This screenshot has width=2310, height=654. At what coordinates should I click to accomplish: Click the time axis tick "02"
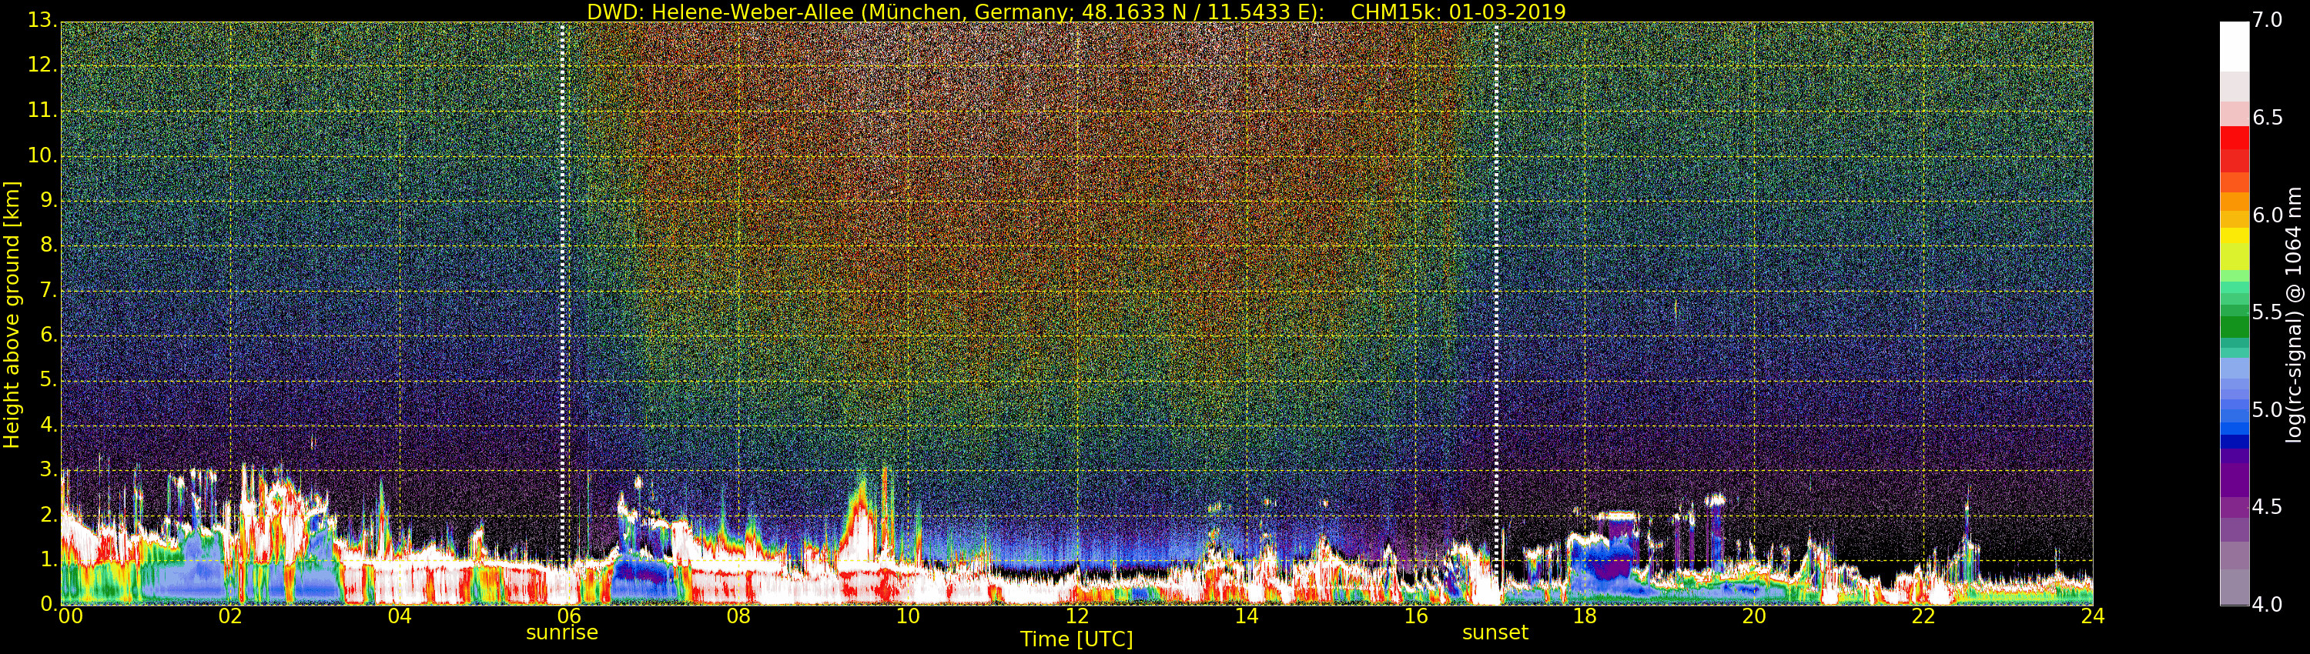click(x=230, y=616)
